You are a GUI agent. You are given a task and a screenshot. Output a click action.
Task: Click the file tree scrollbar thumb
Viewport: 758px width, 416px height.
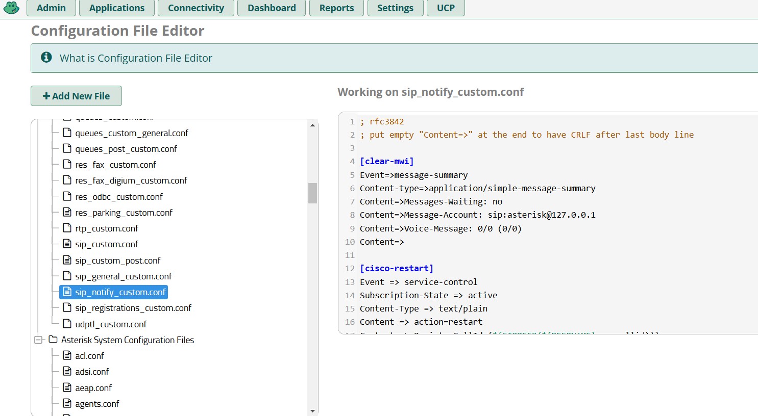pos(312,193)
